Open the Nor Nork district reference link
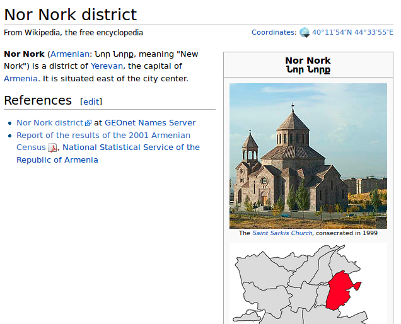Image resolution: width=401 pixels, height=324 pixels. click(x=50, y=123)
